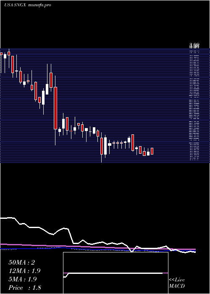Click the 'Price : 1.8' label
The image size is (210, 294).
25,288
